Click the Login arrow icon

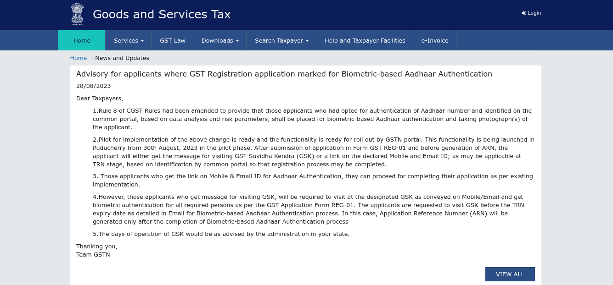tap(523, 13)
